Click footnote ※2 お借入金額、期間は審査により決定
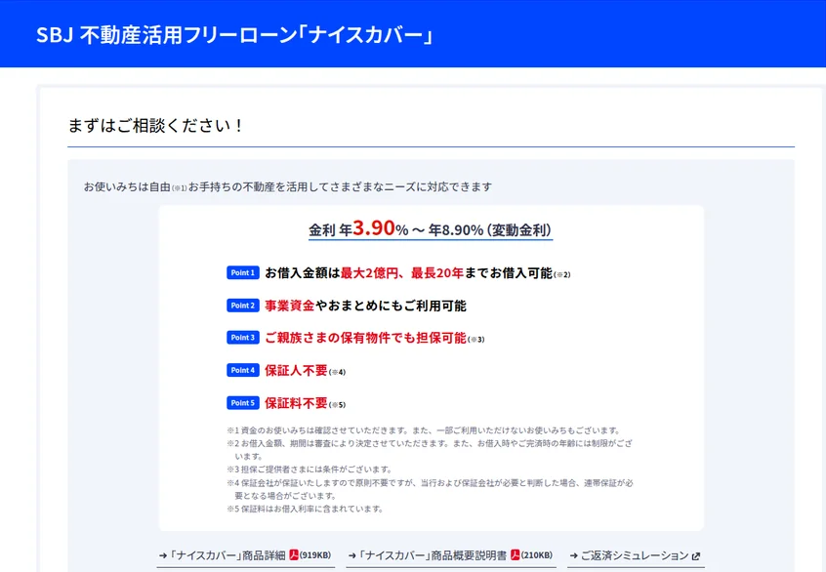The height and width of the screenshot is (572, 826). coord(430,450)
